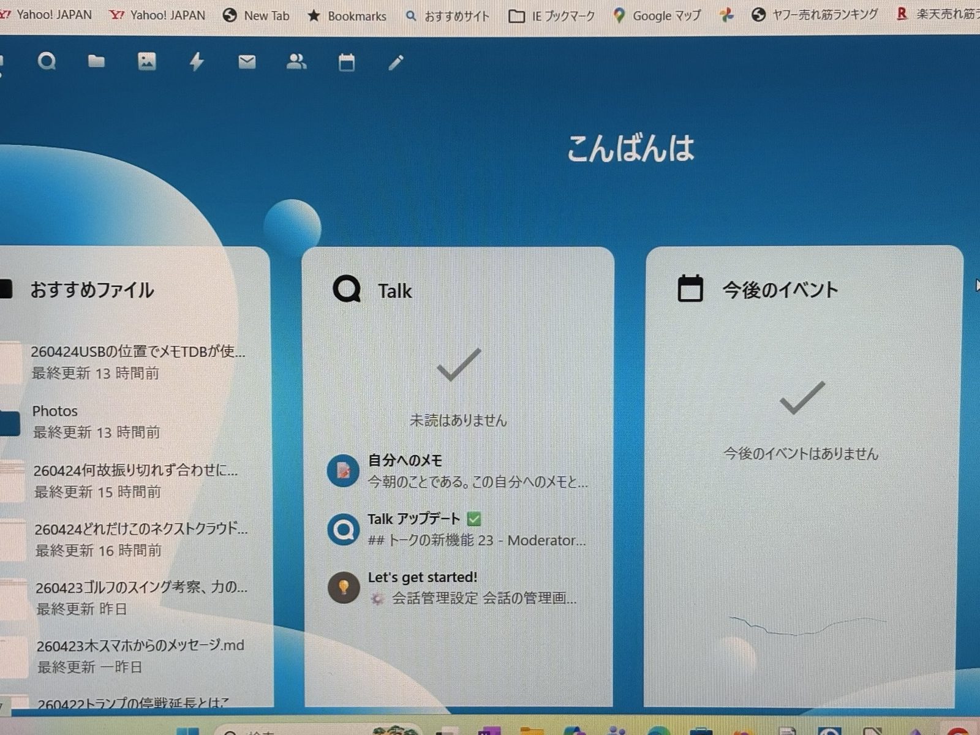Open the Contacts people icon
The height and width of the screenshot is (735, 980).
click(x=296, y=61)
